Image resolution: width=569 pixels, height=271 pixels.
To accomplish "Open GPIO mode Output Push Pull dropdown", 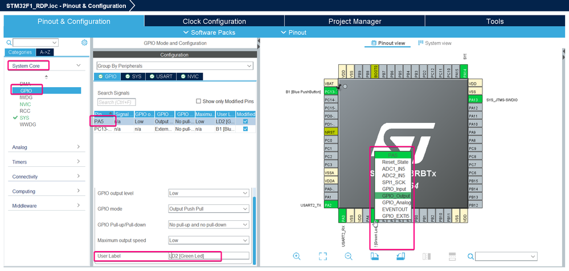I will (x=208, y=209).
